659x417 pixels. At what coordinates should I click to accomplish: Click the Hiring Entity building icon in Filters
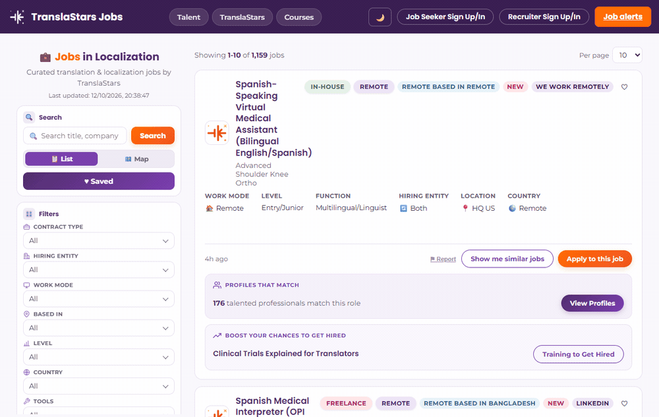(x=26, y=256)
